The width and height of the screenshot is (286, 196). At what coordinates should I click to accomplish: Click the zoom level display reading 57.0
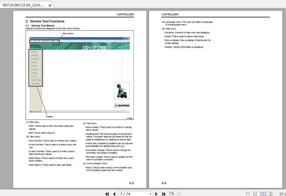pos(283,194)
